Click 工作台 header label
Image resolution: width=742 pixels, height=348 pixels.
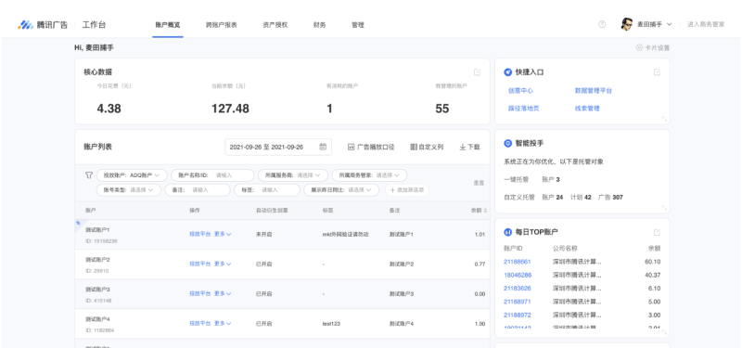point(94,25)
